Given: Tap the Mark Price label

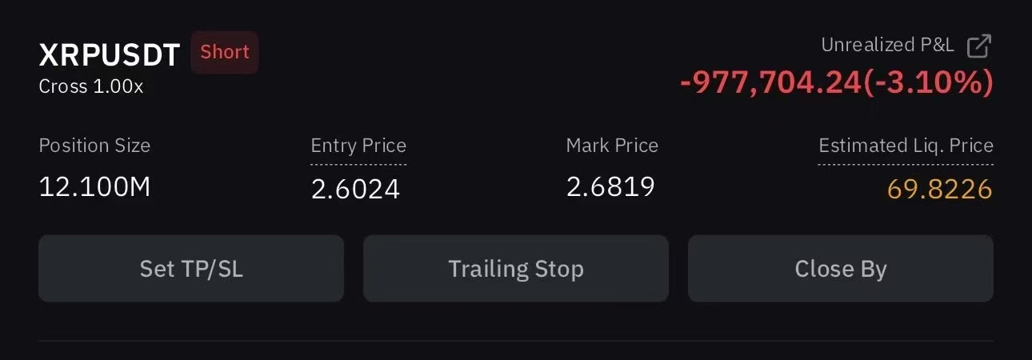Looking at the screenshot, I should point(612,146).
